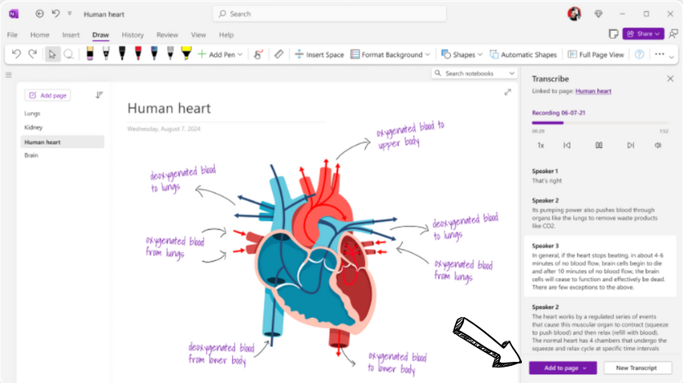Expand the page with the diagonal arrows icon

click(507, 92)
